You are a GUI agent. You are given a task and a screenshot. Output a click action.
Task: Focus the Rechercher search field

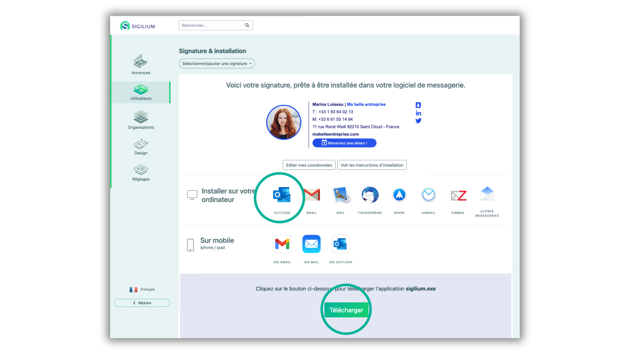(212, 25)
